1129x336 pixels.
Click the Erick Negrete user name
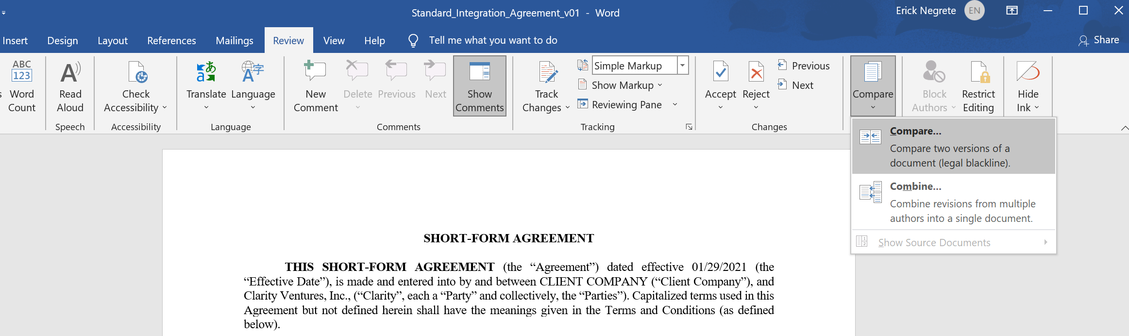926,11
